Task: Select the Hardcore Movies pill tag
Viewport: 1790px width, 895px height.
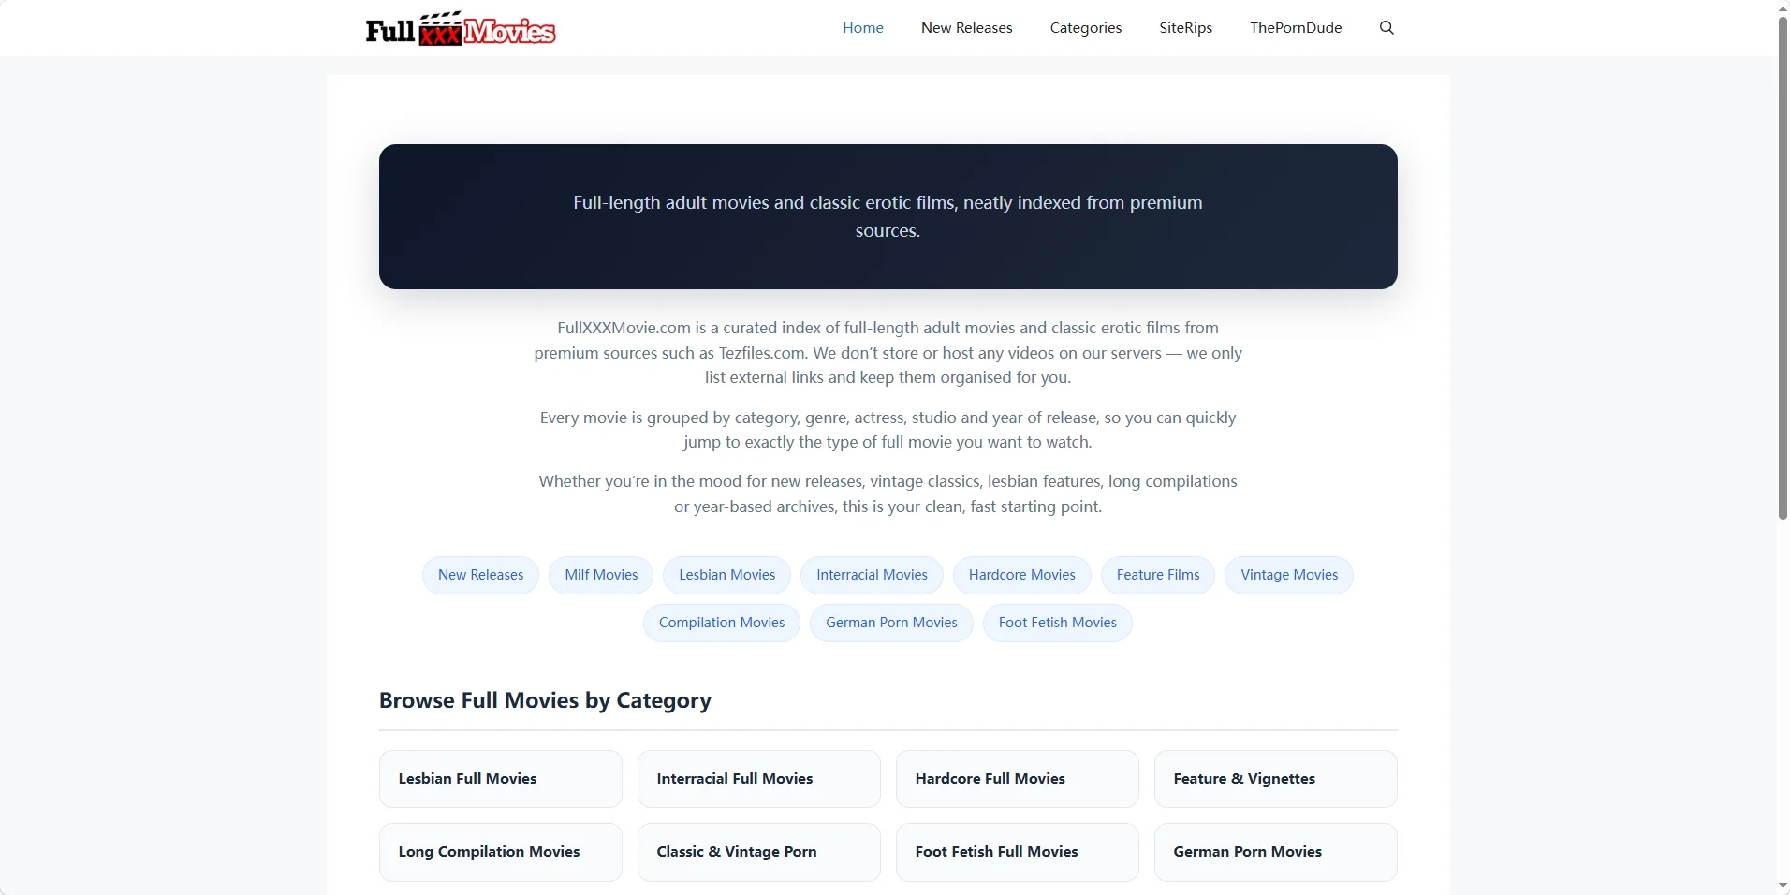Action: pos(1021,575)
